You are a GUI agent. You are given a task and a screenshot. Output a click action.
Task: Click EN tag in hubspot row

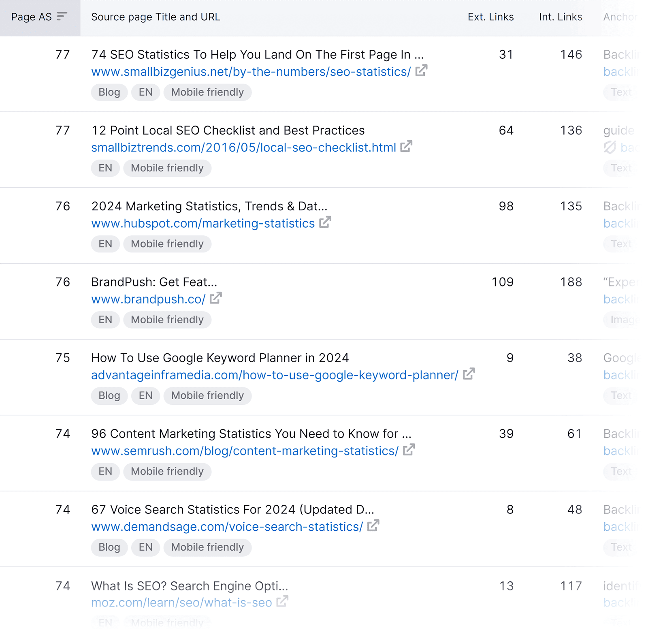click(x=105, y=244)
